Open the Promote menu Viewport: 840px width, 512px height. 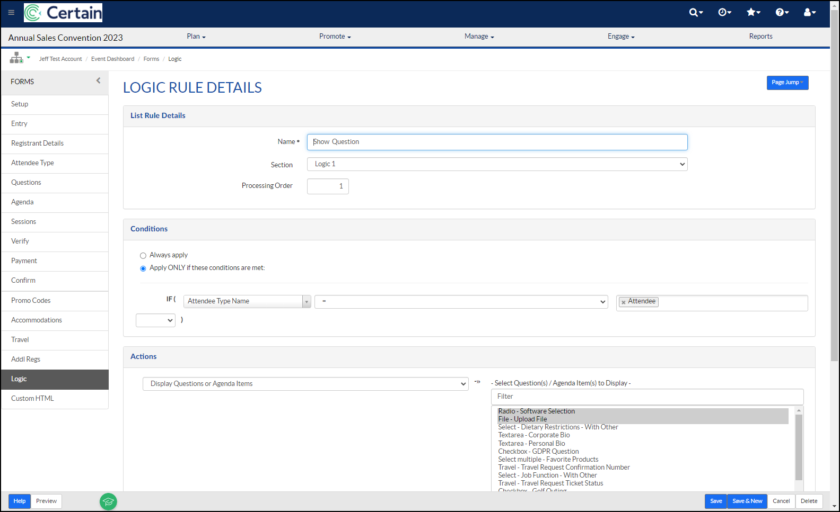(335, 37)
